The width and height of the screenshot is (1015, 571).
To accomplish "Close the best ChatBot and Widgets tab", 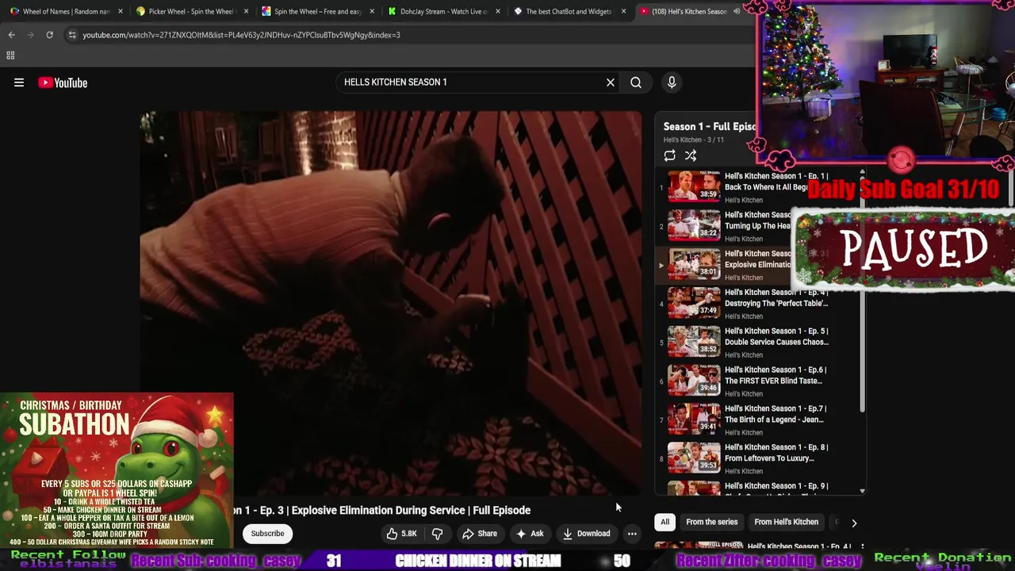I will pos(623,12).
